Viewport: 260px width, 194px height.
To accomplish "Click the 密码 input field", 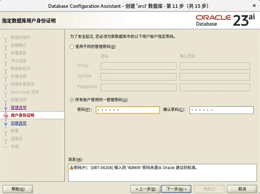I will 128,110.
